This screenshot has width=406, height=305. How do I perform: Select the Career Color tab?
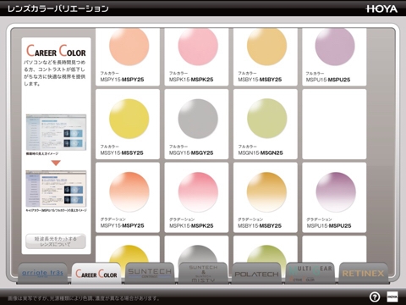point(96,273)
